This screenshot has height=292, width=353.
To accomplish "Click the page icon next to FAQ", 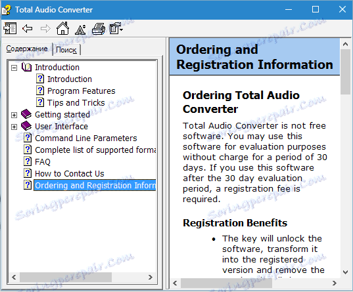I will pyautogui.click(x=28, y=161).
